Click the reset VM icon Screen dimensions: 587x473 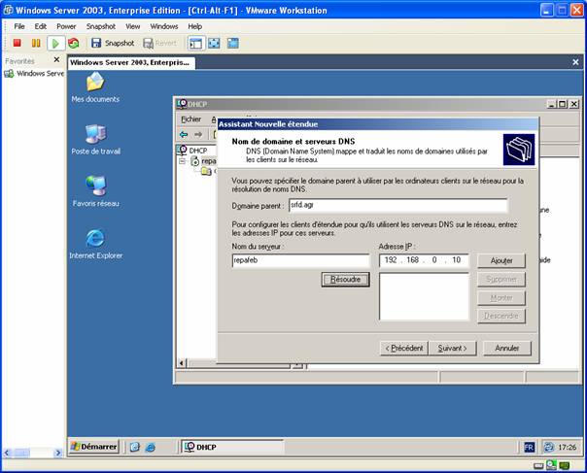pyautogui.click(x=74, y=43)
